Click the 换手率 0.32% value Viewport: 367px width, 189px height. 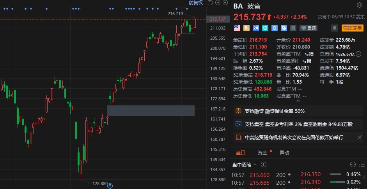tap(256, 68)
